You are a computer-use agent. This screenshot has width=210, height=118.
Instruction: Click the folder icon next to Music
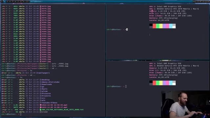(x=41, y=89)
